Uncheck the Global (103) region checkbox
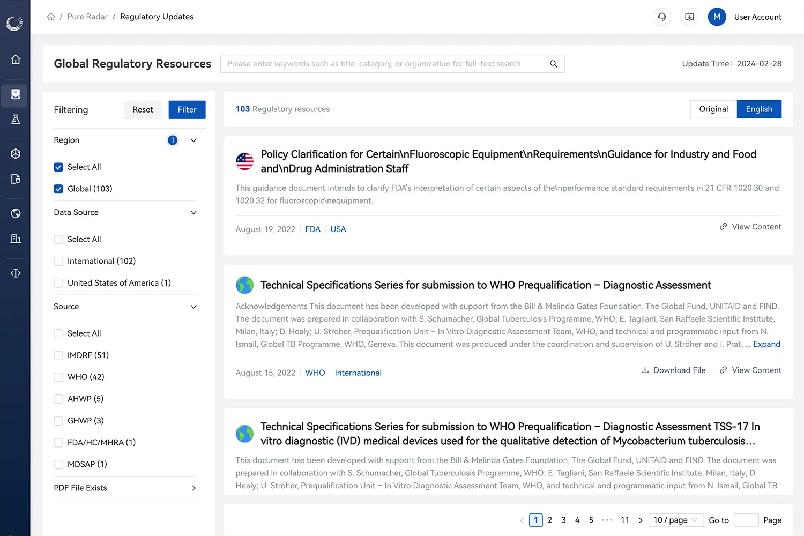 pos(58,189)
